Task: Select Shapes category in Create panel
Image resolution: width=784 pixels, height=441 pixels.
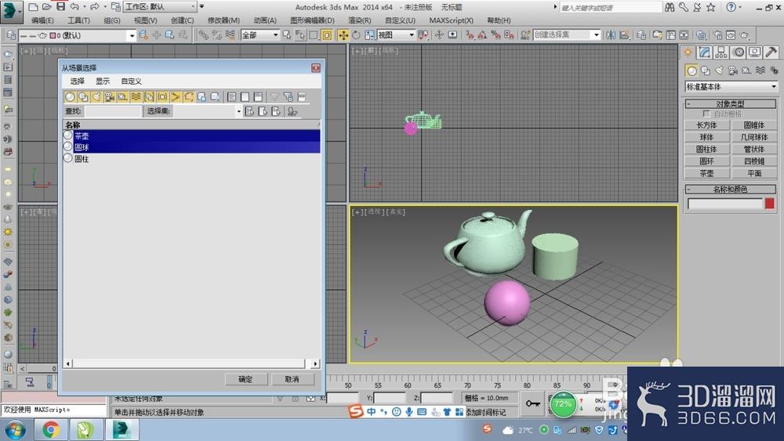Action: click(706, 70)
